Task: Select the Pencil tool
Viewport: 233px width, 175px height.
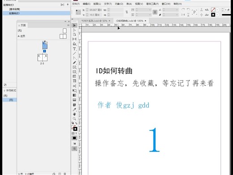Action: (74, 63)
